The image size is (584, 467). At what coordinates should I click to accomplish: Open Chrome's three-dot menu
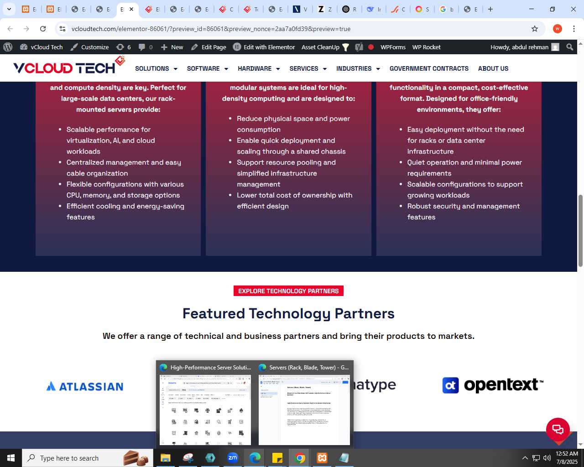[574, 29]
